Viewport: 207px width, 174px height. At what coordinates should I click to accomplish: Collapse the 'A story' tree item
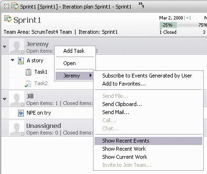click(x=13, y=60)
